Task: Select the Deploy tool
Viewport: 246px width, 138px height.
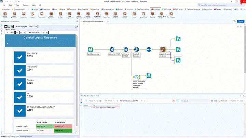Action: coord(33,15)
